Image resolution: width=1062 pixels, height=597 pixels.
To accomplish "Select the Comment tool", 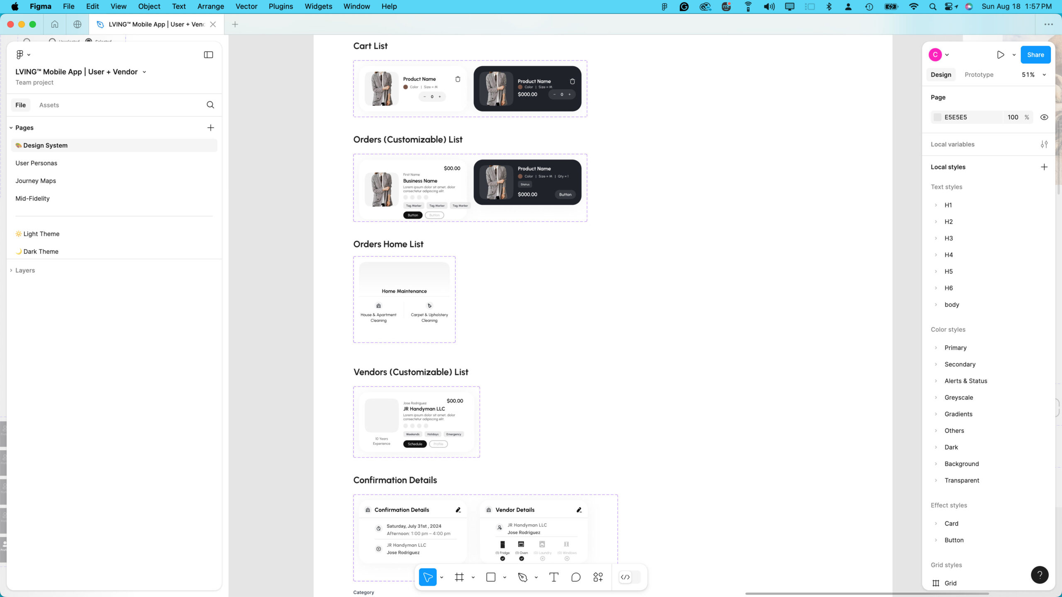I will coord(576,577).
